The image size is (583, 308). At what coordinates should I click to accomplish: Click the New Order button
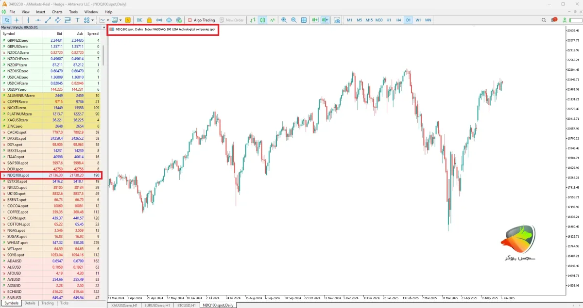click(232, 20)
